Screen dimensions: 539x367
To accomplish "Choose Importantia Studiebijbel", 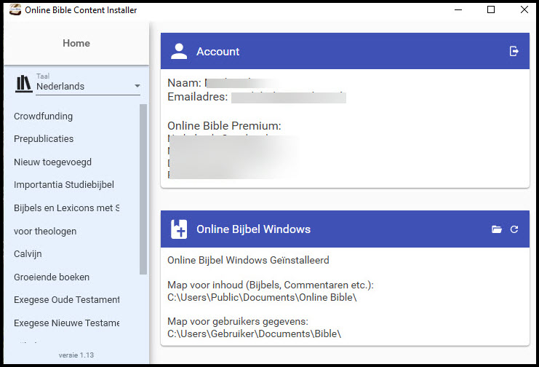I will [x=64, y=184].
